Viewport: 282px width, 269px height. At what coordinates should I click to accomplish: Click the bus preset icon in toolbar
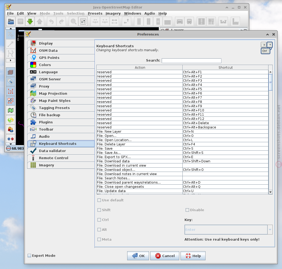point(189,21)
